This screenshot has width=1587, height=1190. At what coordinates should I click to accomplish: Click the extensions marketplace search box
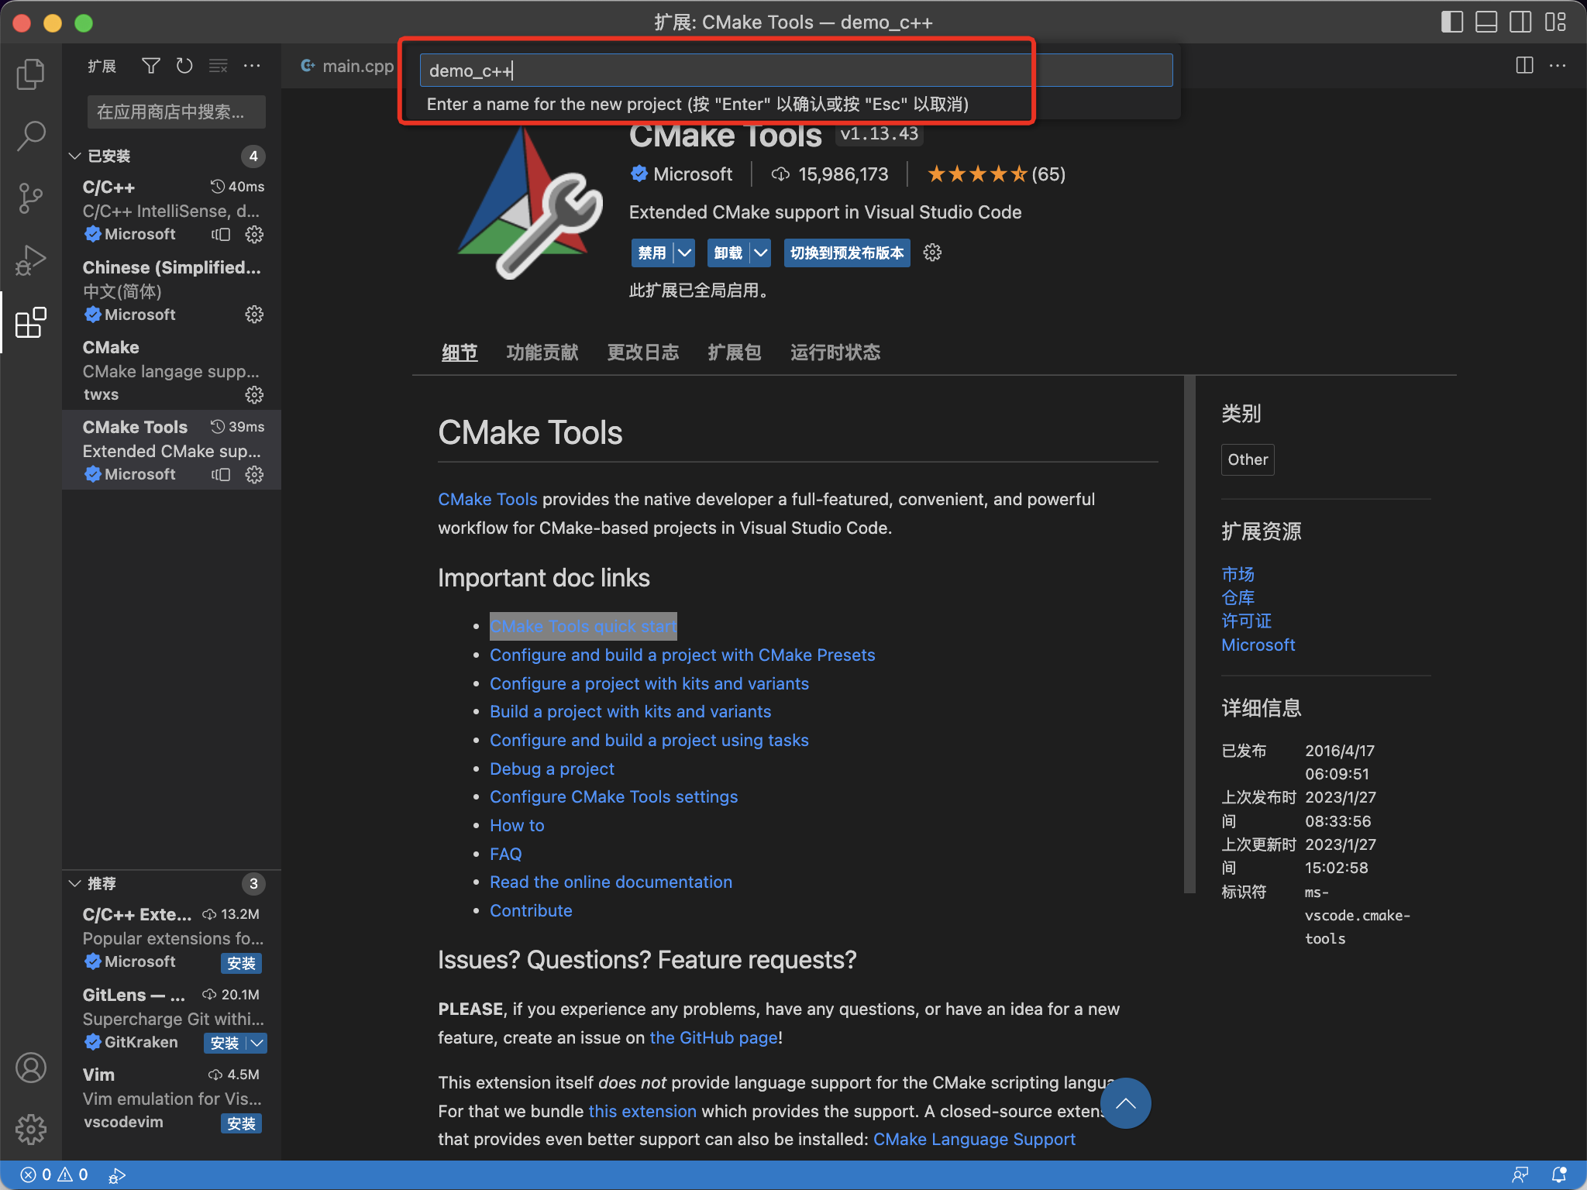[176, 112]
